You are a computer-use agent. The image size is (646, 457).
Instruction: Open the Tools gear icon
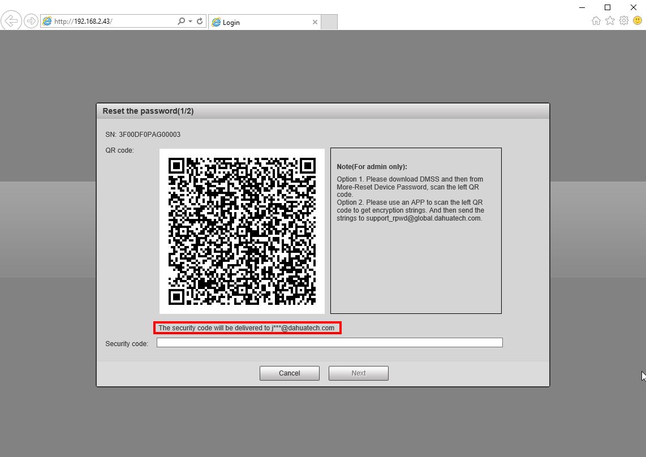click(624, 20)
